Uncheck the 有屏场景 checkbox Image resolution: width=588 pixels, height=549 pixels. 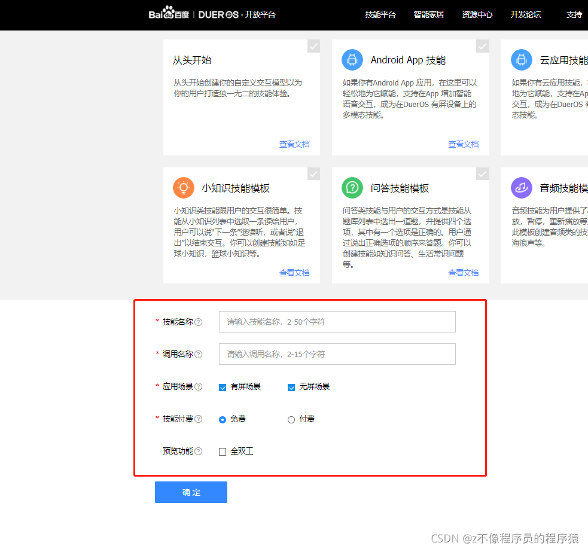coord(223,388)
